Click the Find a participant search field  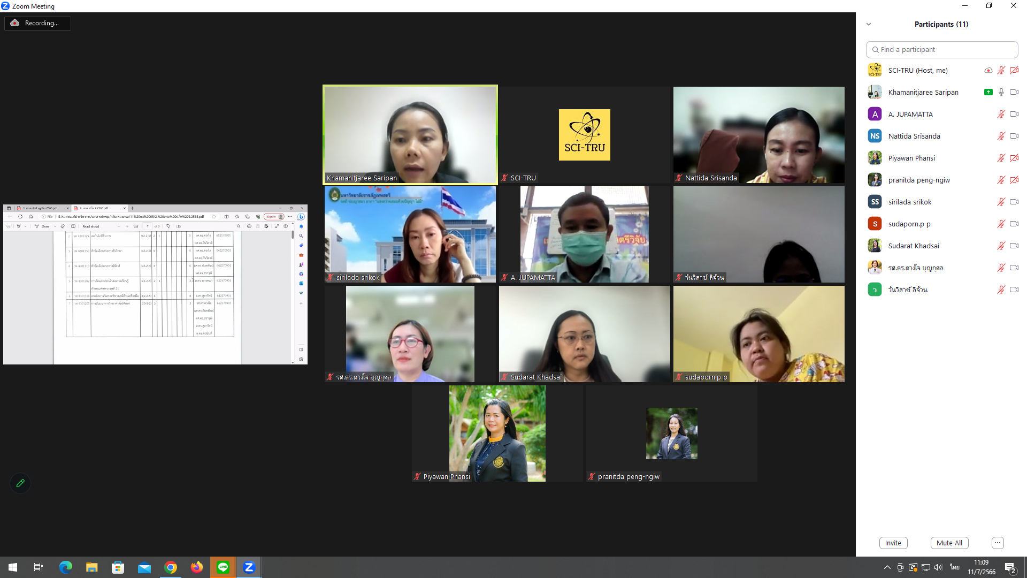pyautogui.click(x=942, y=49)
